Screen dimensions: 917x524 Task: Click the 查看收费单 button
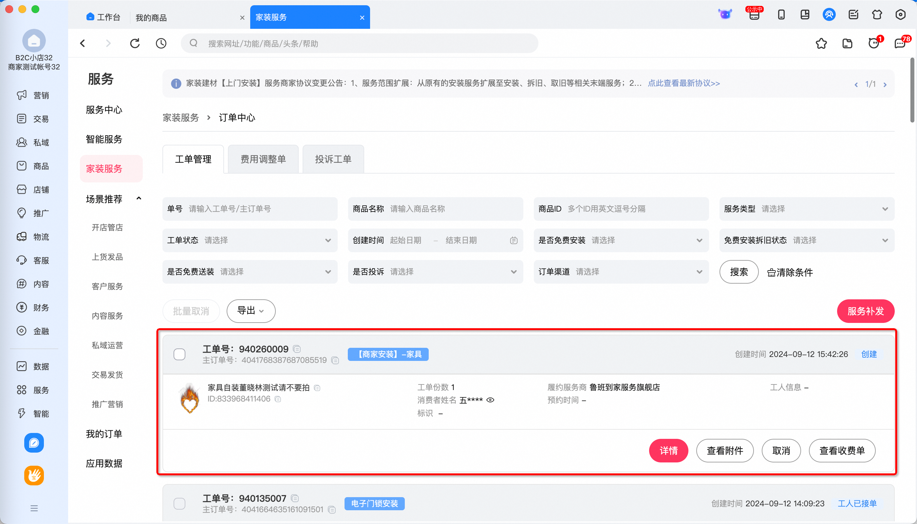[x=842, y=451]
